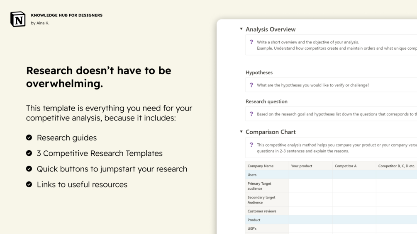
Task: Click the Research question prompt text field
Action: point(336,114)
